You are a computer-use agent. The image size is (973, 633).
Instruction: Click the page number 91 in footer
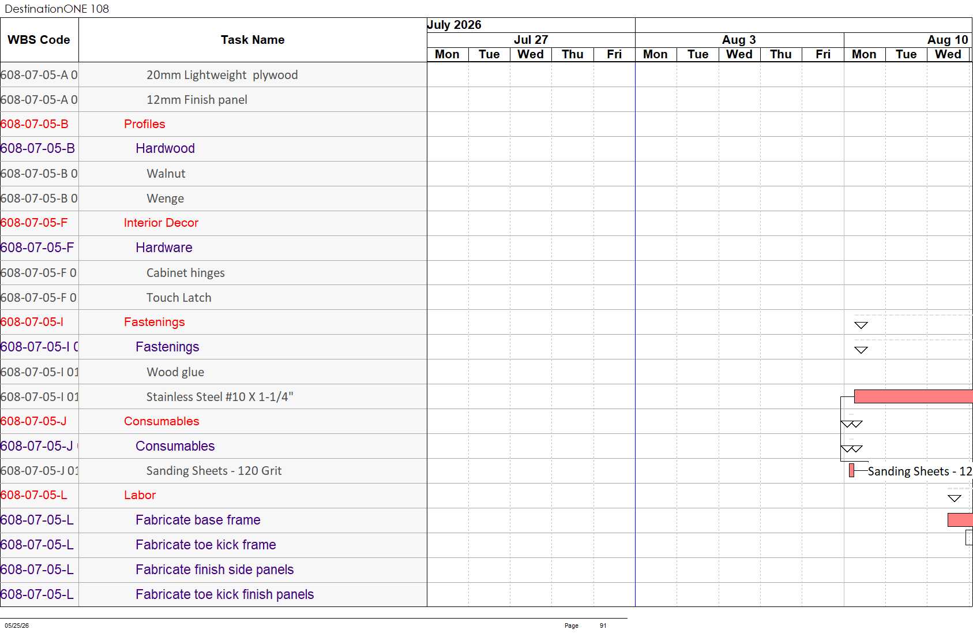[x=603, y=625]
